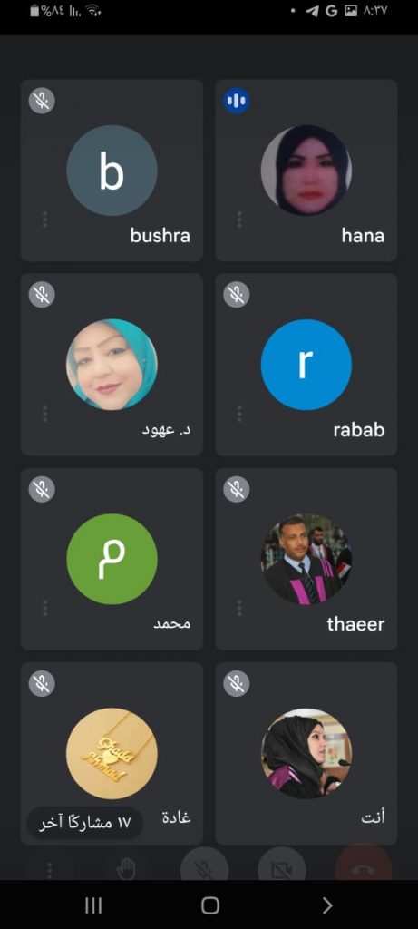This screenshot has height=929, width=418.
Task: Open more options menu in bottom call bar
Action: [x=49, y=870]
